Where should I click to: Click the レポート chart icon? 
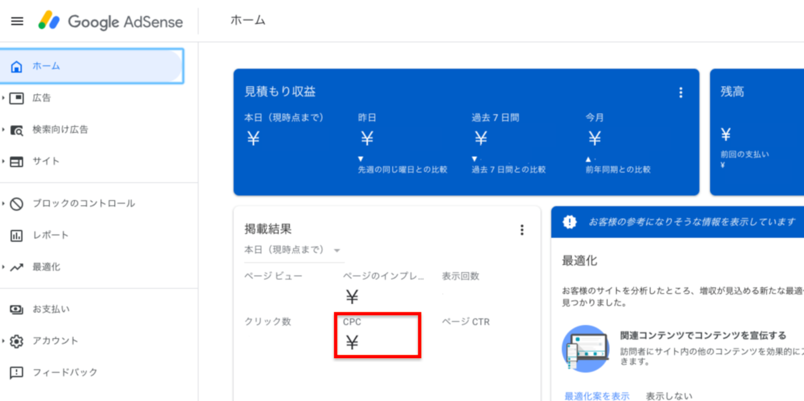[x=17, y=236]
